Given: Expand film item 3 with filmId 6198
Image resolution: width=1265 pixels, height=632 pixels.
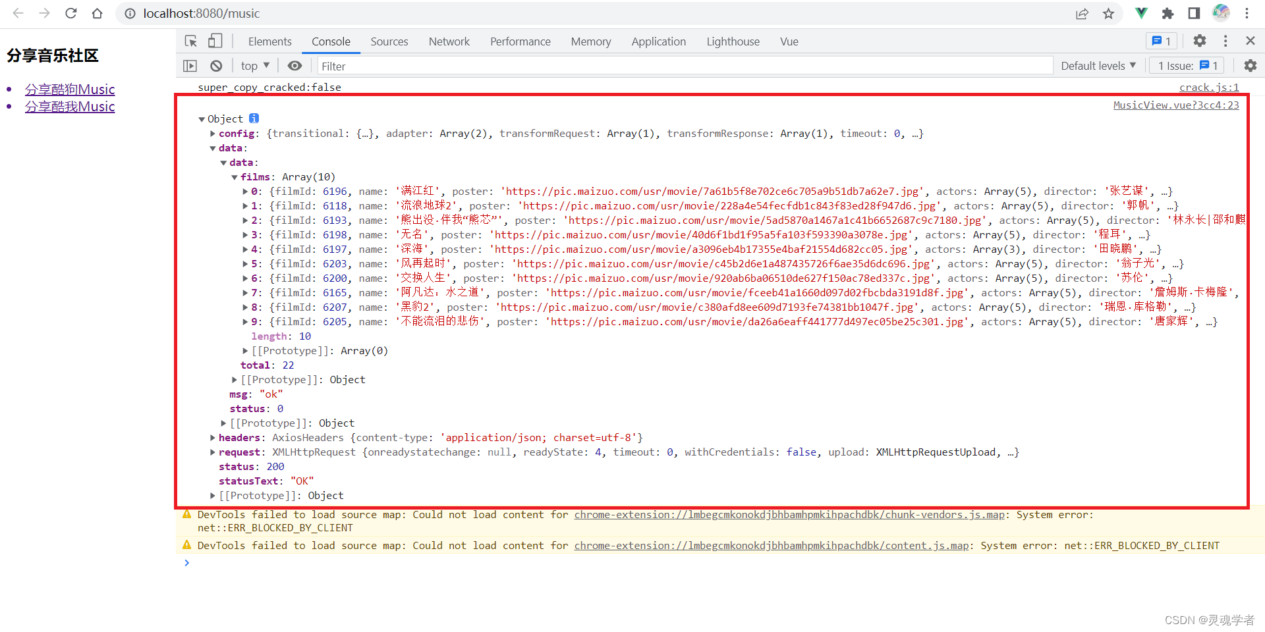Looking at the screenshot, I should click(245, 235).
